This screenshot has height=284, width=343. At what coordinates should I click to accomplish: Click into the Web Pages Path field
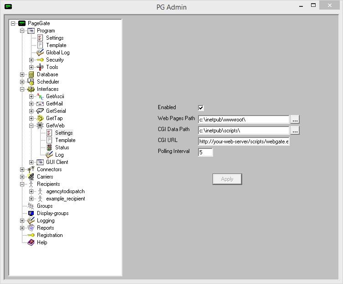coord(244,120)
